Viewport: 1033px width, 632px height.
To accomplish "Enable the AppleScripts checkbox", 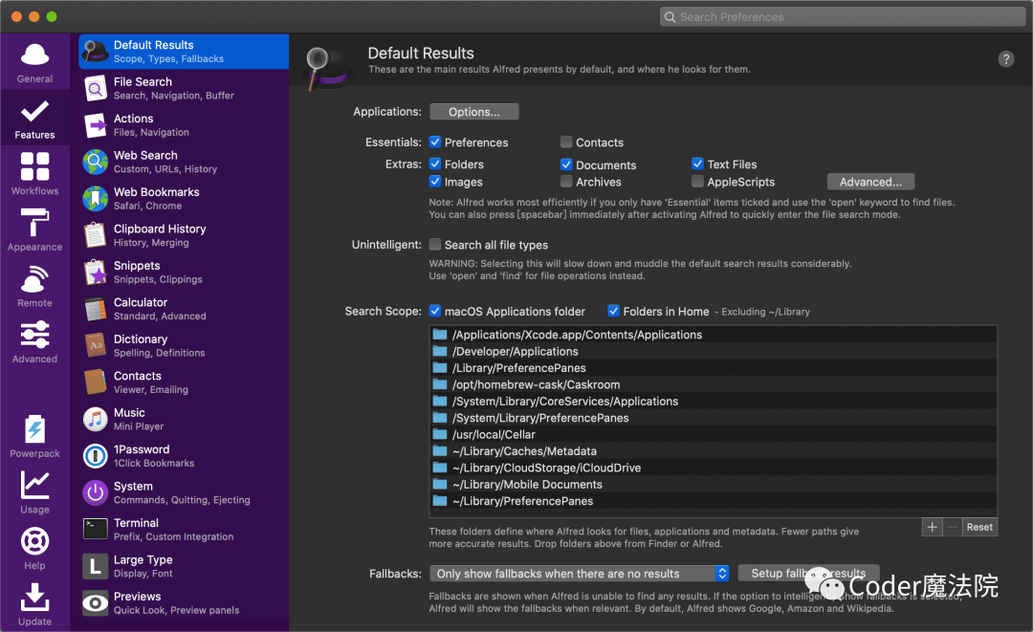I will point(697,181).
